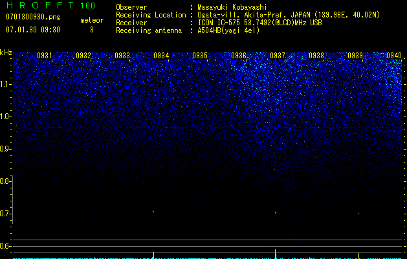Click the 0.7 kHz axis label
The image size is (407, 259).
(6, 214)
